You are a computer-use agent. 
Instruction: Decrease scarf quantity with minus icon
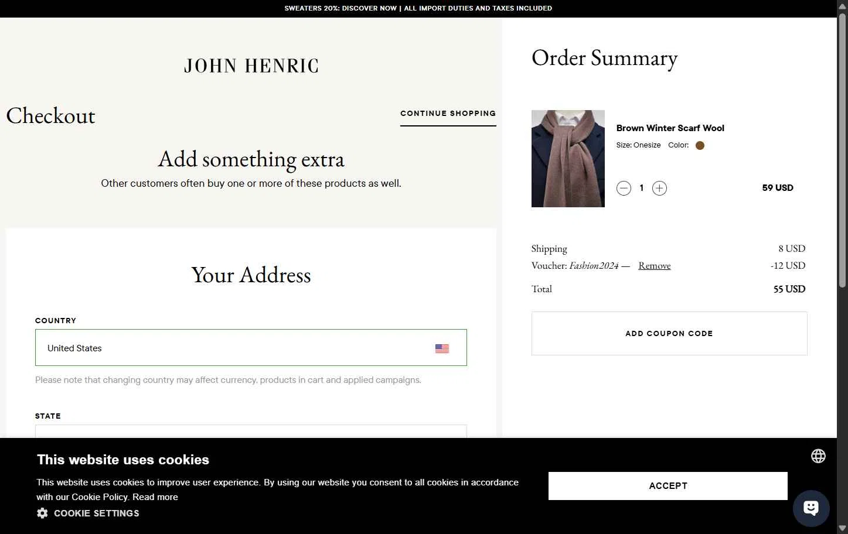[x=624, y=188]
